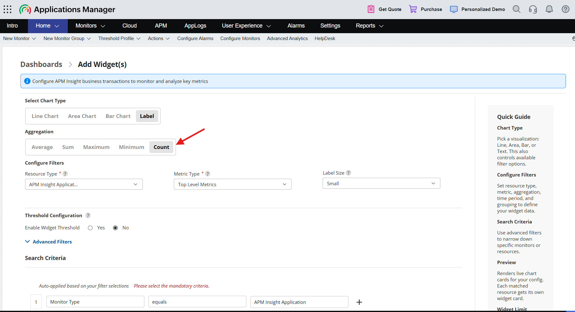575x312 pixels.
Task: Set aggregation to Sum
Action: click(x=68, y=147)
